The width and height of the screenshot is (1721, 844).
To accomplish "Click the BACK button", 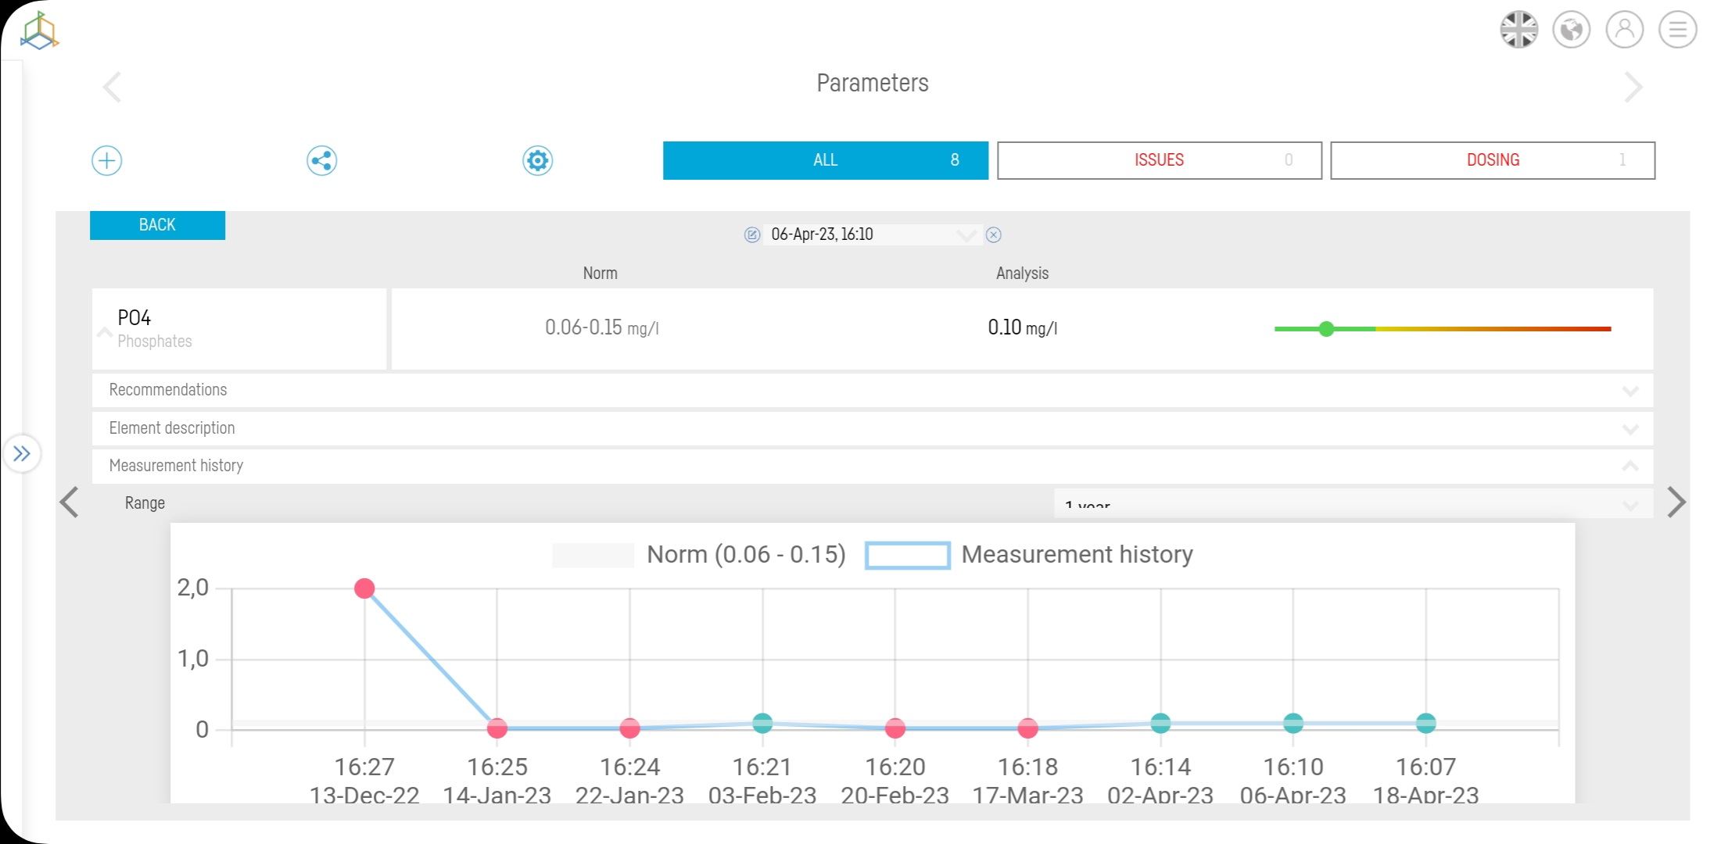I will click(157, 225).
